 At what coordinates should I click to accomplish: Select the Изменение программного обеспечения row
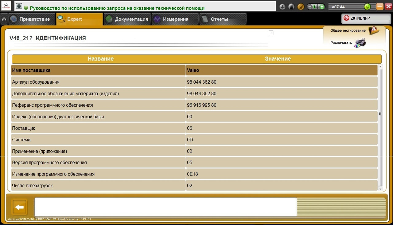pos(194,174)
